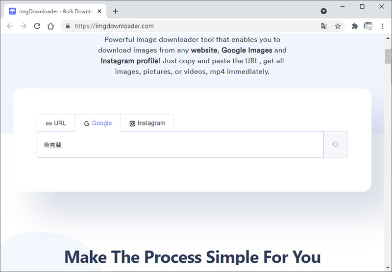392x272 pixels.
Task: Focus the search keyword input field
Action: click(180, 145)
